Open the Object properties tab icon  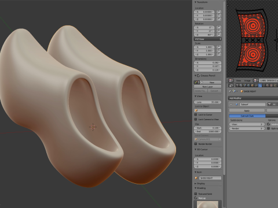pyautogui.click(x=253, y=86)
